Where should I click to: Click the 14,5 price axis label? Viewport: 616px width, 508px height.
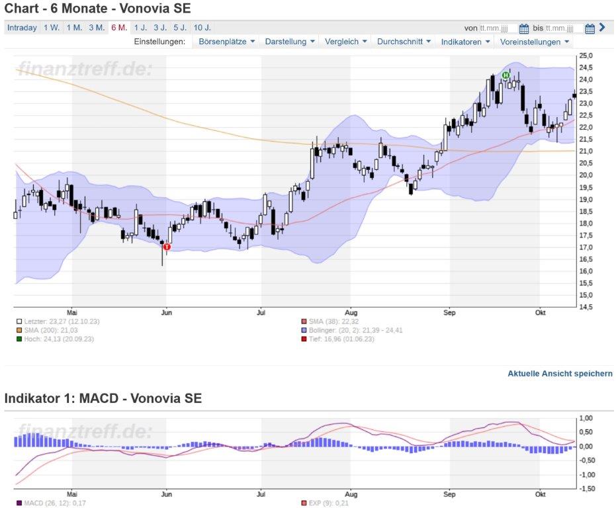click(586, 307)
